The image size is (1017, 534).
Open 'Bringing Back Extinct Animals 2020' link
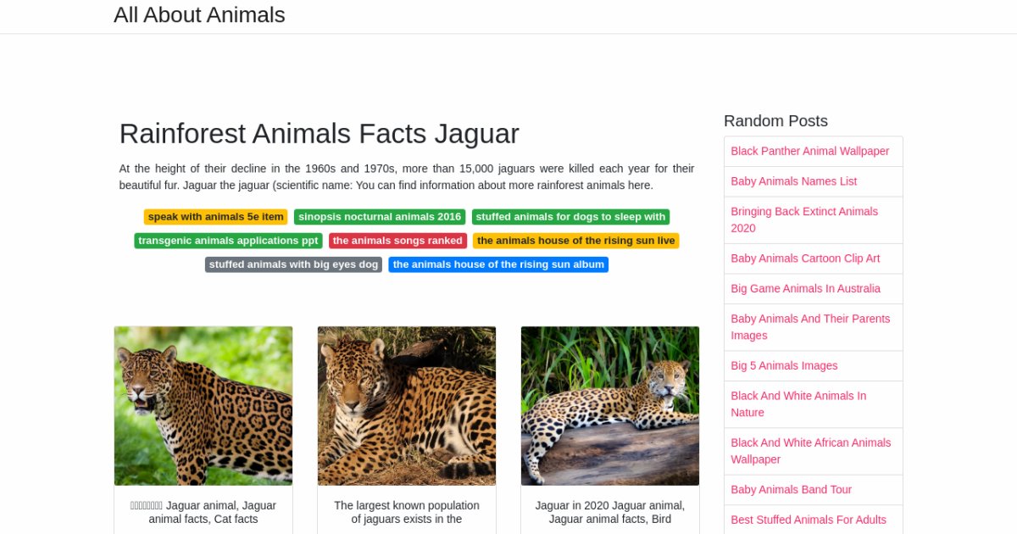(x=804, y=220)
